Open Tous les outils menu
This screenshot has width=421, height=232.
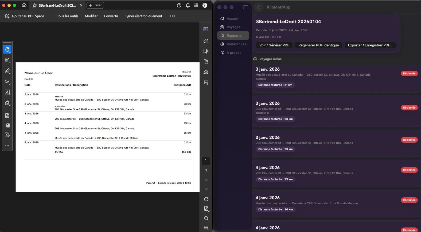pyautogui.click(x=68, y=16)
